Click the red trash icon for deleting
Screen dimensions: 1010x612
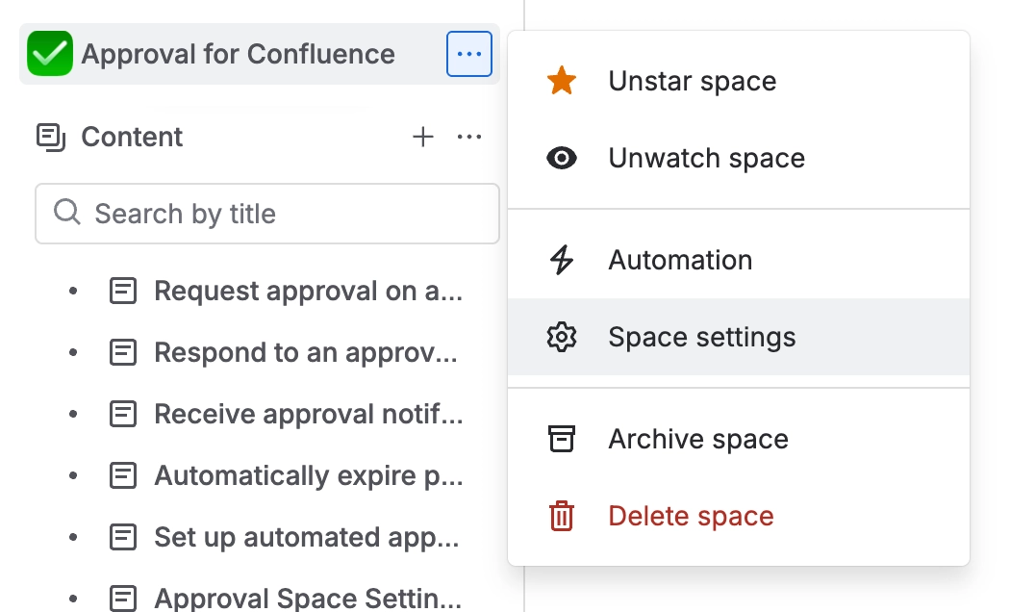click(x=562, y=516)
